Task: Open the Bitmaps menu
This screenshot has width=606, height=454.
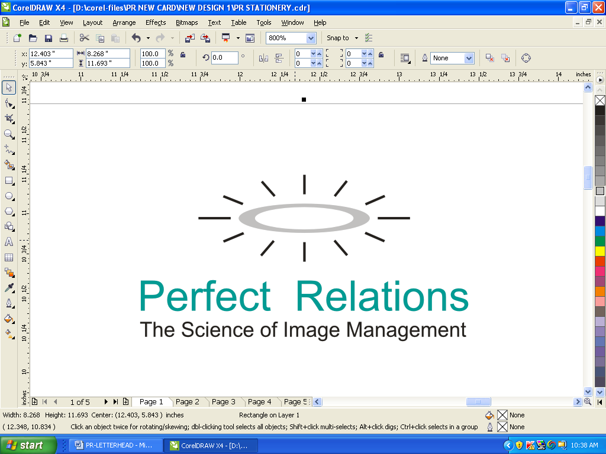Action: click(186, 22)
